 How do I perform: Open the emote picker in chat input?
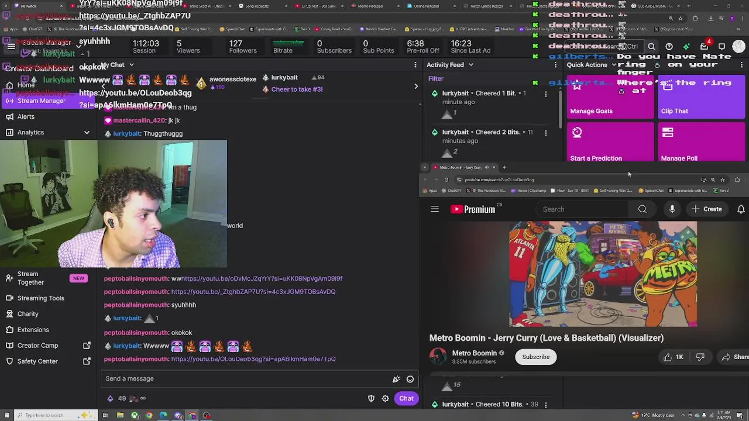[x=410, y=379]
